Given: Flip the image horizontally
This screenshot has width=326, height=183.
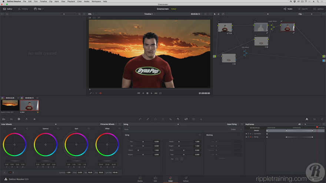Looking at the screenshot, I should (177, 159).
